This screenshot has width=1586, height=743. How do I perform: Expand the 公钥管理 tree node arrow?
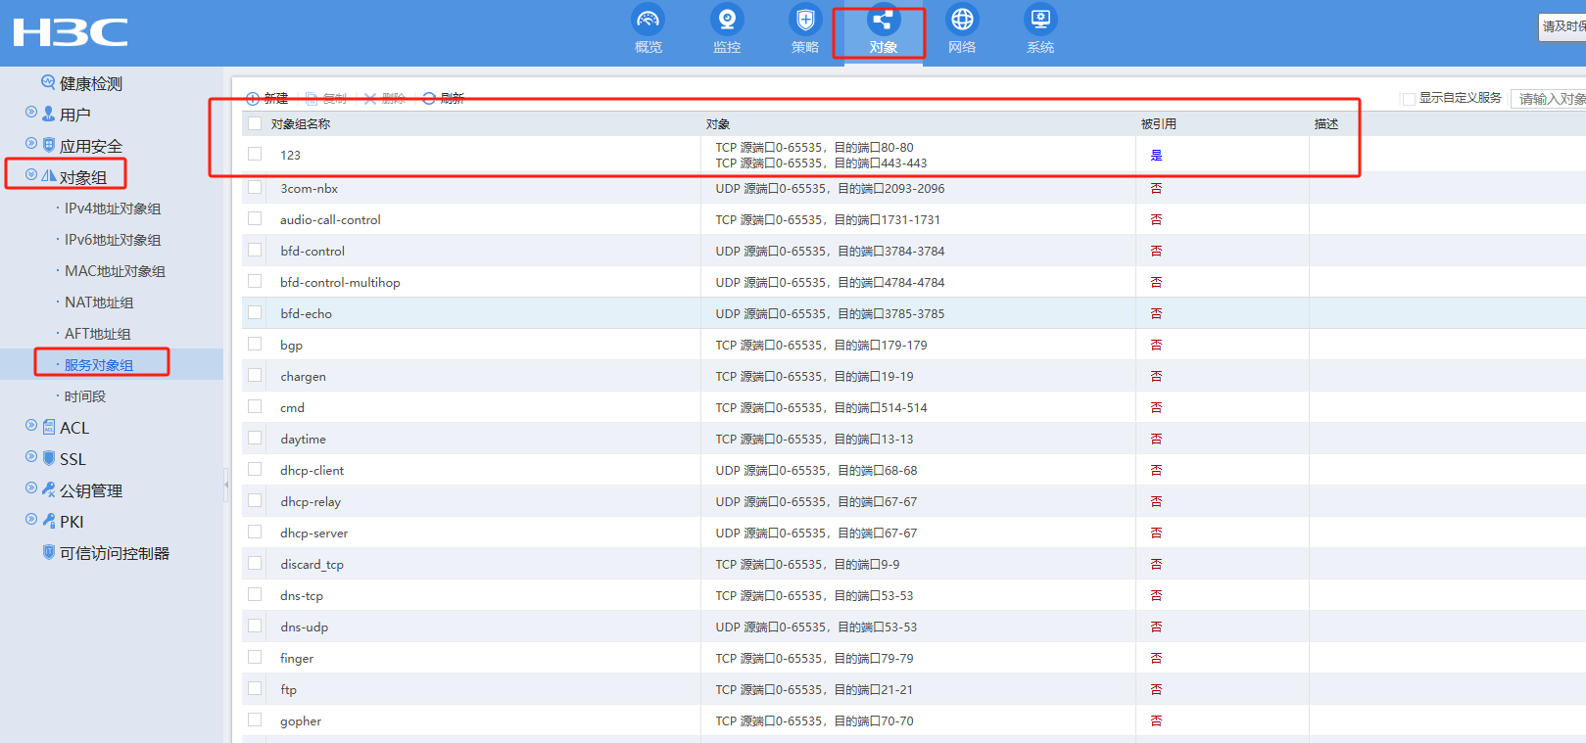[31, 488]
